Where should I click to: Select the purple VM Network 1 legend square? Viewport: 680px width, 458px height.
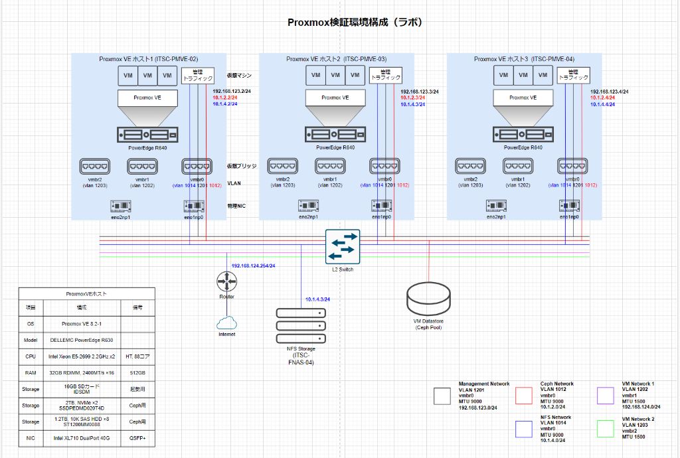click(605, 396)
